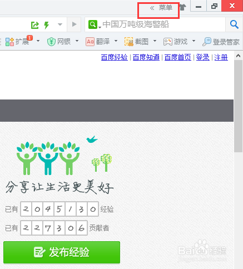
Task: Expand the 游戏 dropdown arrow
Action: click(194, 41)
